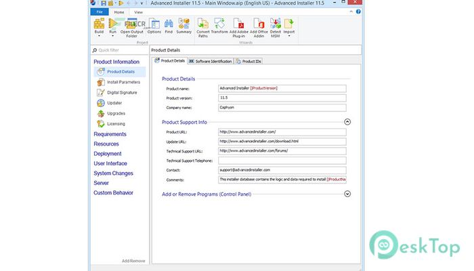Open the Import dropdown arrow
This screenshot has height=271, width=474.
pyautogui.click(x=288, y=36)
